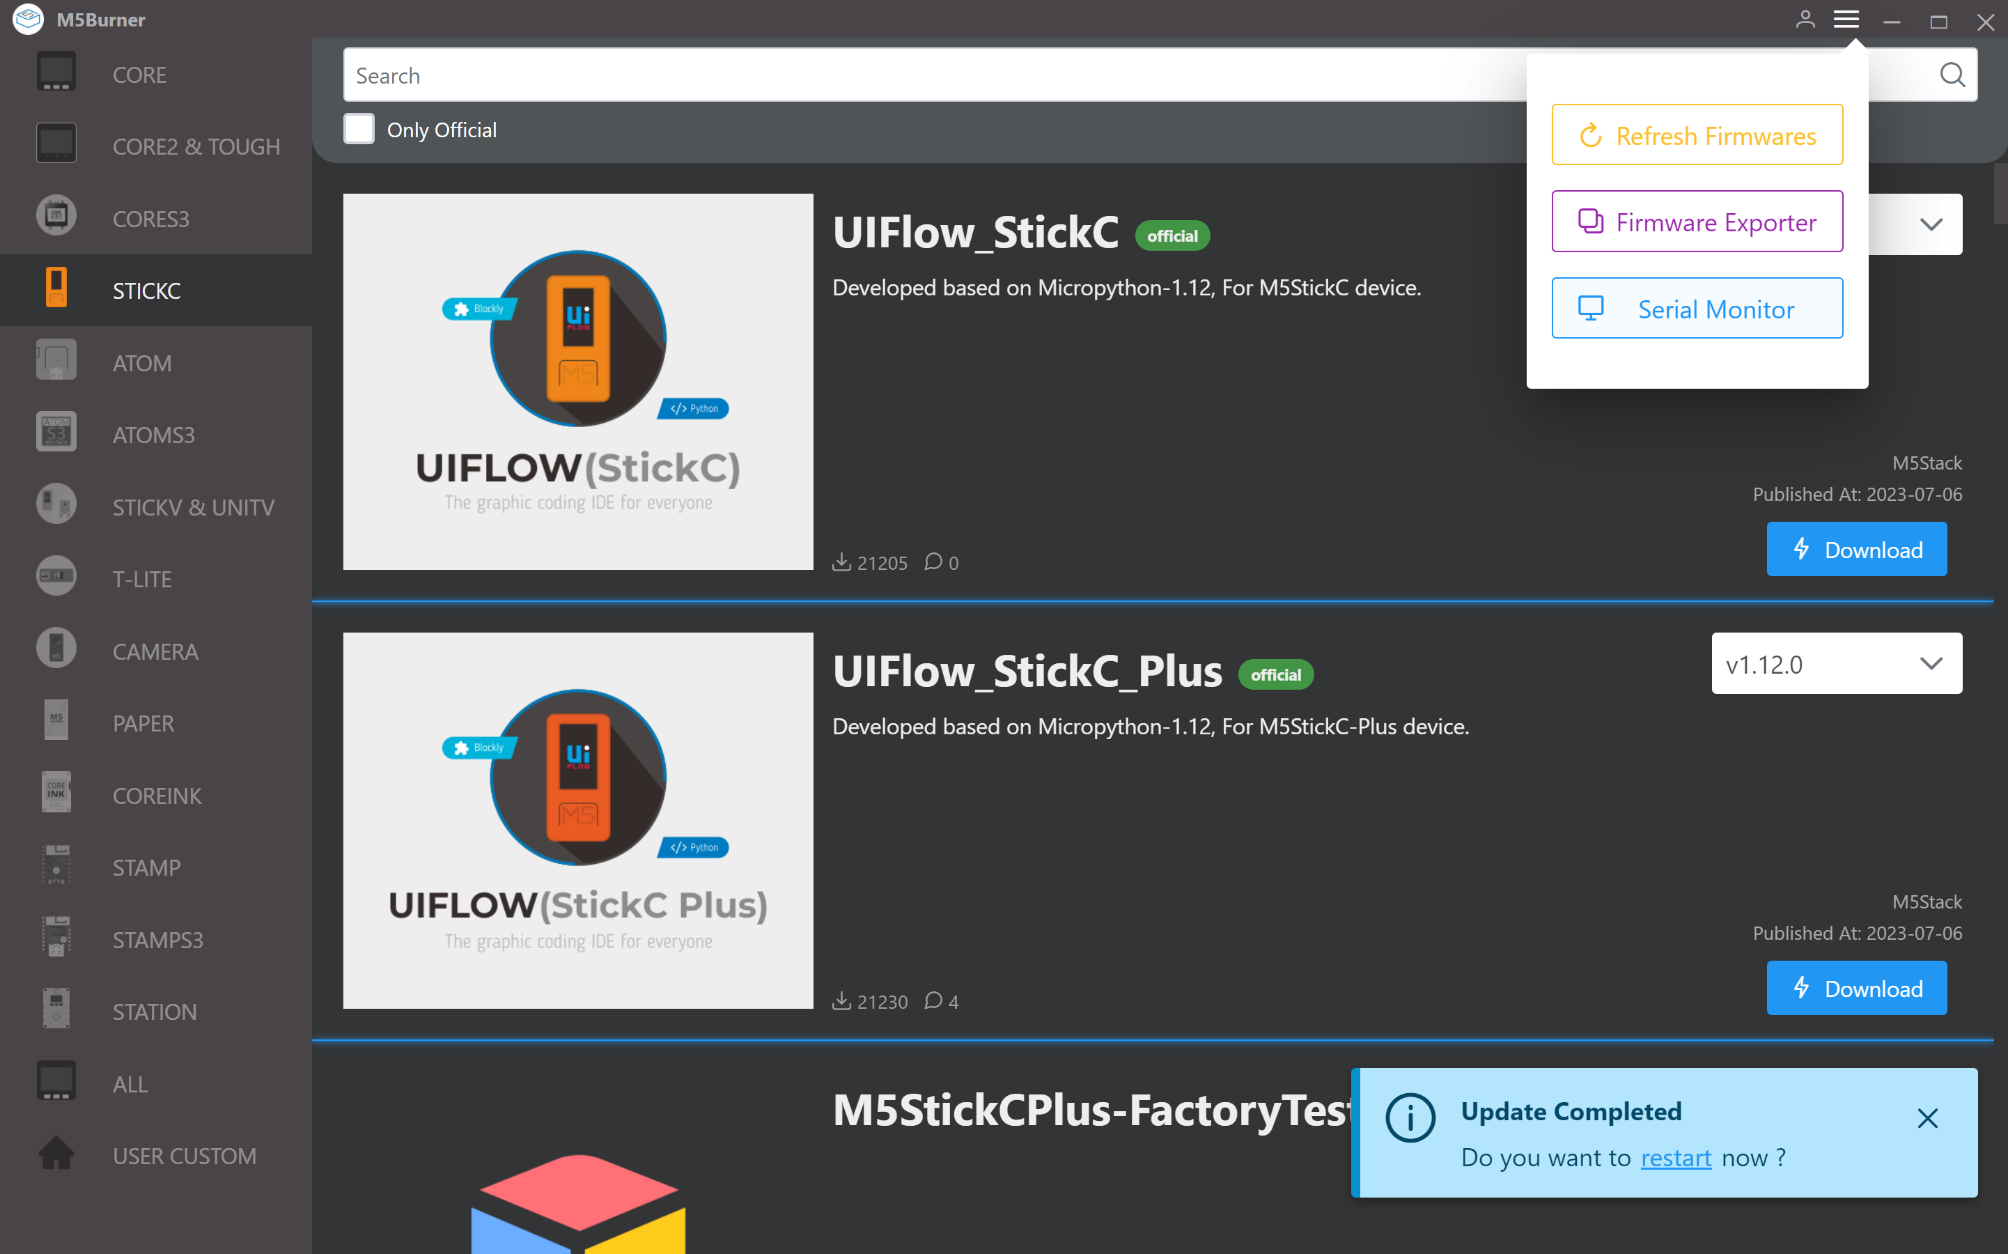Click the official badge on UIFlow_StickC
Viewport: 2008px width, 1254px height.
[1172, 236]
